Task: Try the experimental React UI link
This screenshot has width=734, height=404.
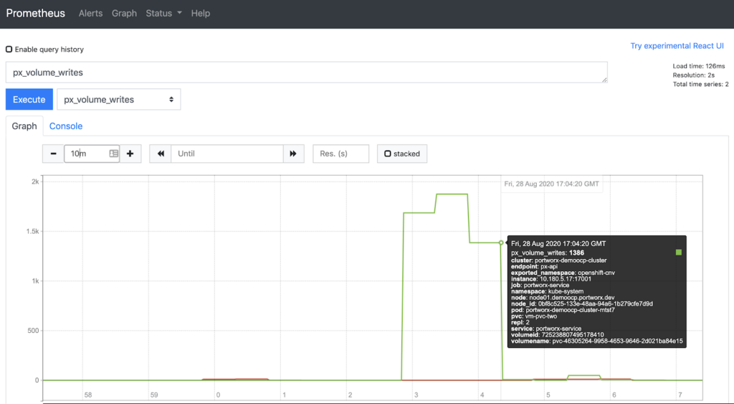Action: (672, 46)
